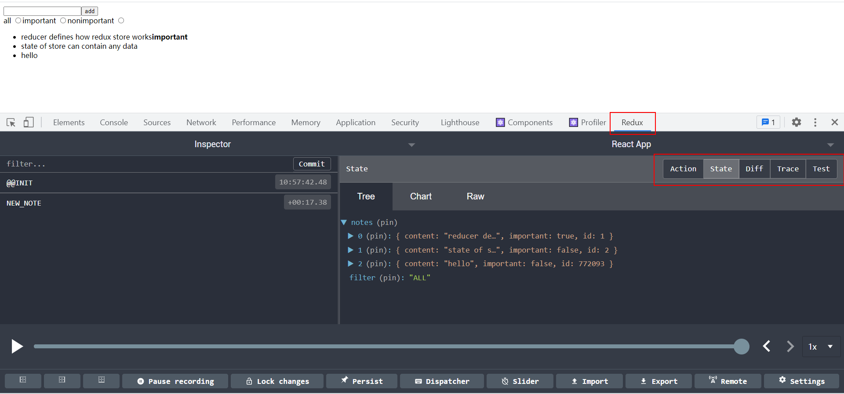Viewport: 844px width, 394px height.
Task: Open the Lighthouse DevTools tab
Action: pos(460,123)
